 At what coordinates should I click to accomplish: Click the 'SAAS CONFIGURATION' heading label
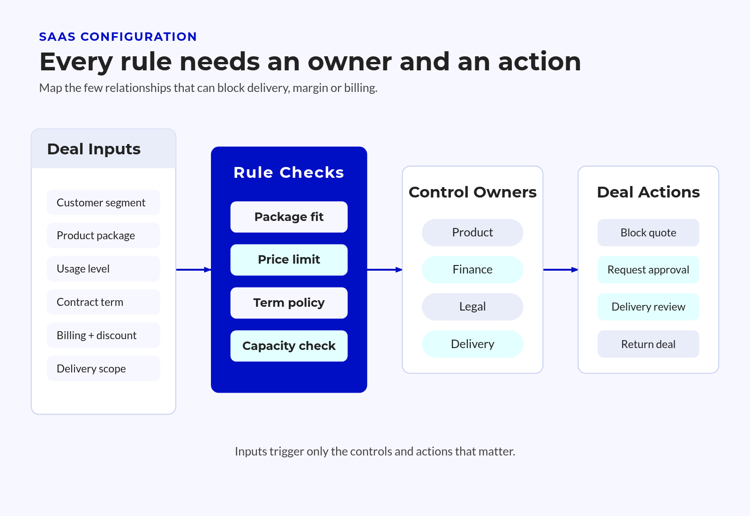point(118,37)
